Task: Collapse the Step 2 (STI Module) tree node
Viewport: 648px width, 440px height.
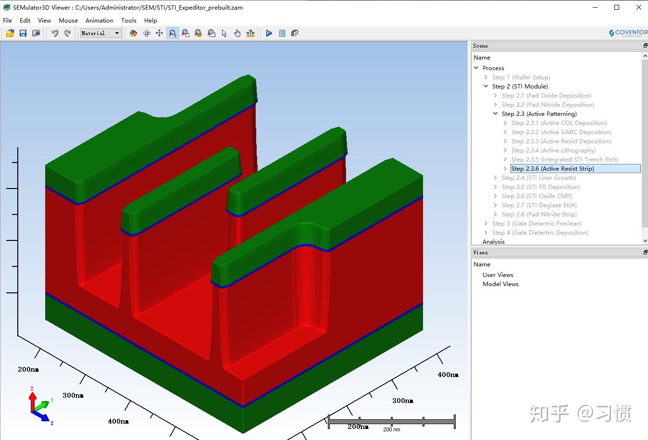Action: point(486,86)
